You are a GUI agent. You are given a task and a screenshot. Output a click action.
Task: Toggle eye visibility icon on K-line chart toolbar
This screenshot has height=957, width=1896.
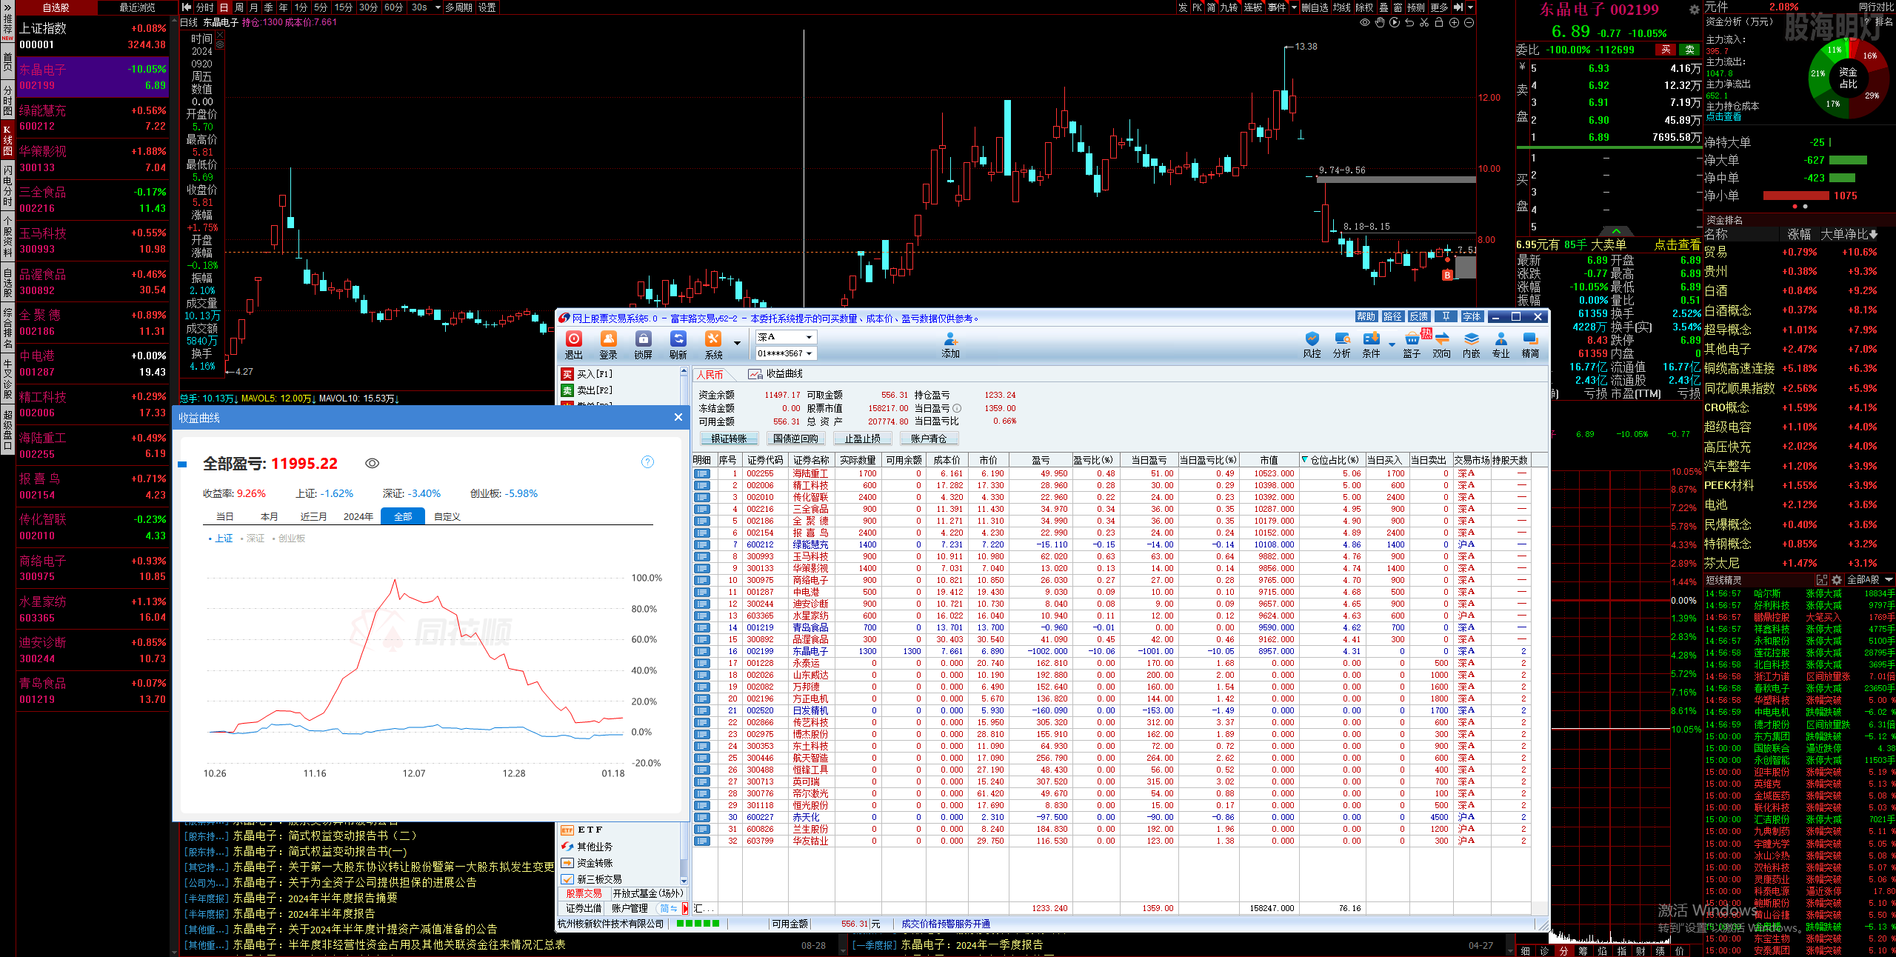pos(1365,22)
